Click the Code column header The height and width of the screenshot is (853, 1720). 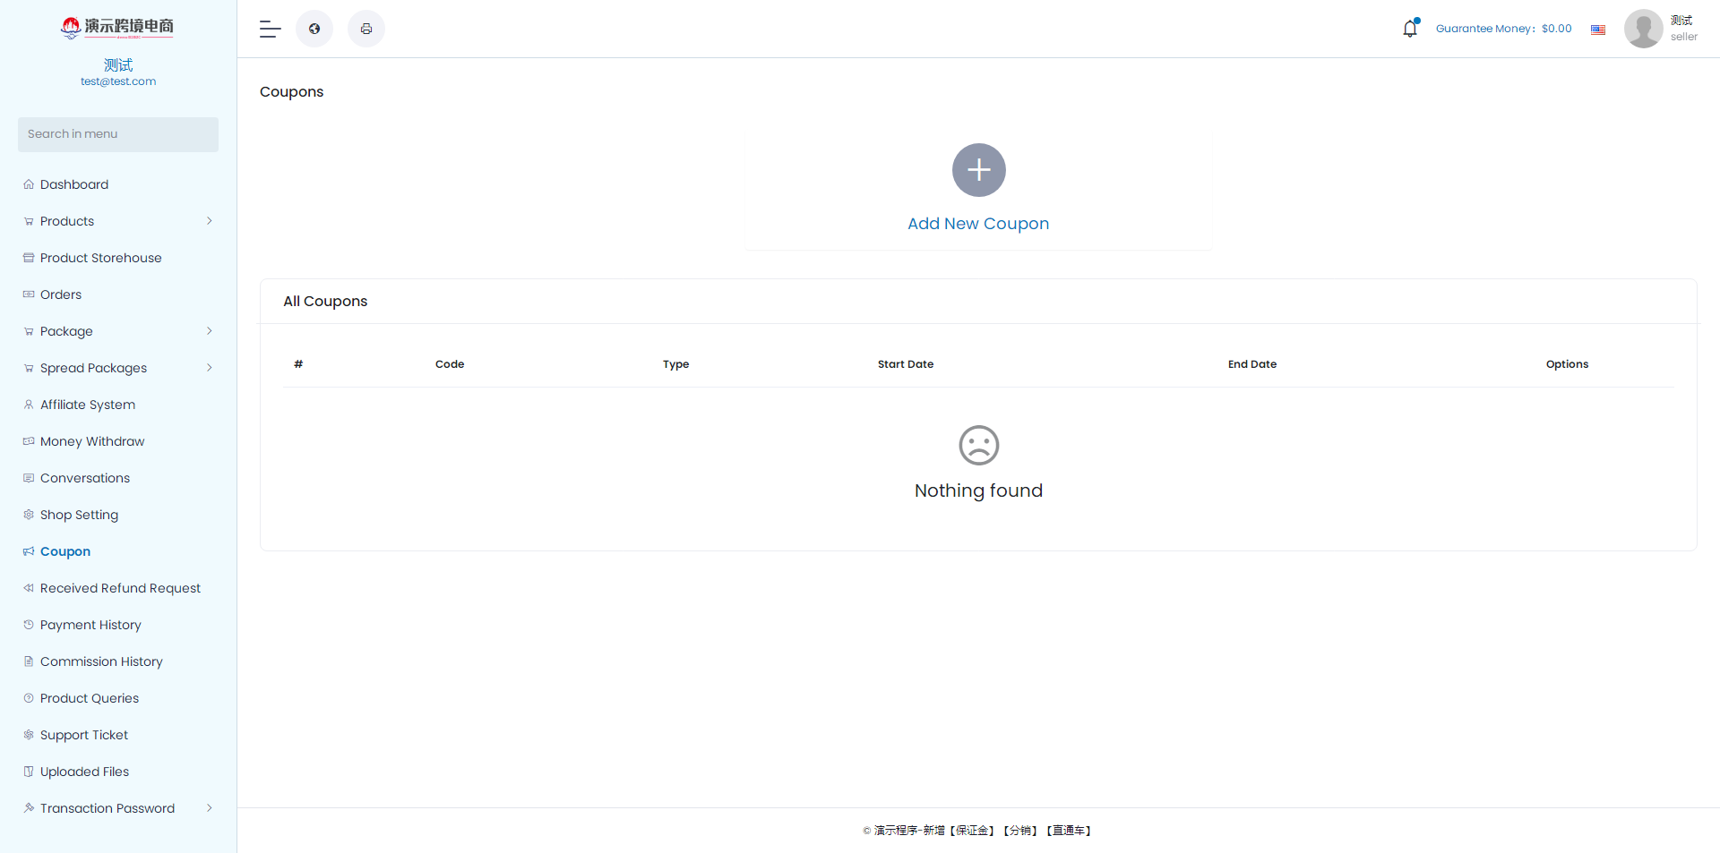coord(450,364)
